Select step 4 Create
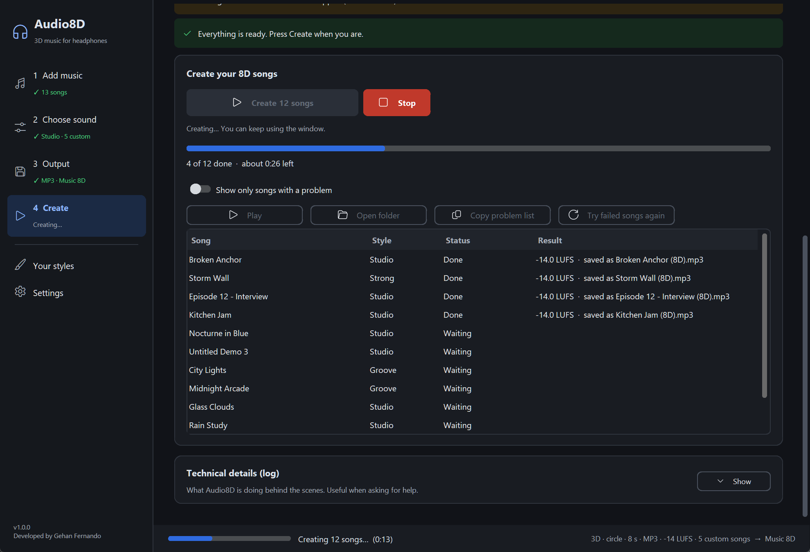This screenshot has height=552, width=810. coord(76,215)
